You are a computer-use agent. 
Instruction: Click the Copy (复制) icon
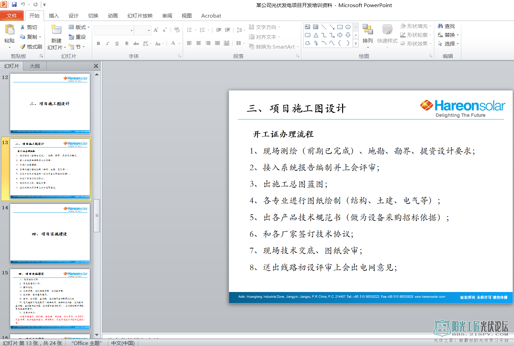pos(23,37)
